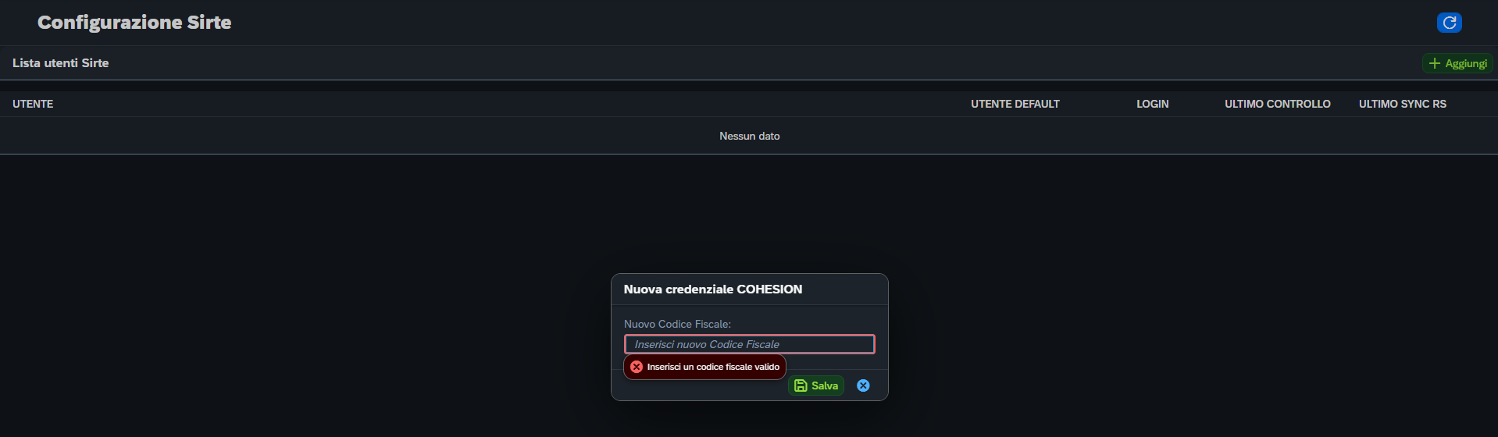Click the blue refresh icon button
This screenshot has height=437, width=1498.
[1449, 23]
